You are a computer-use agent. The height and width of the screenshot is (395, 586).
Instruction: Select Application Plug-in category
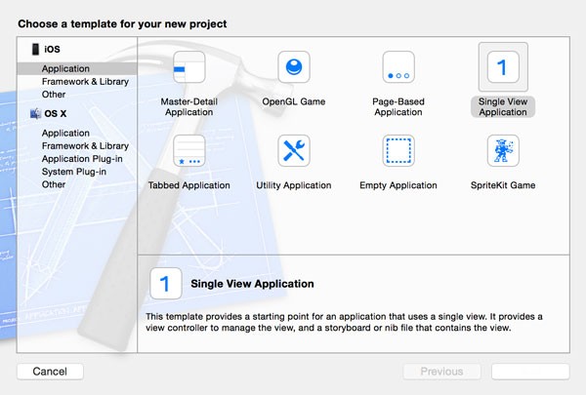point(82,159)
